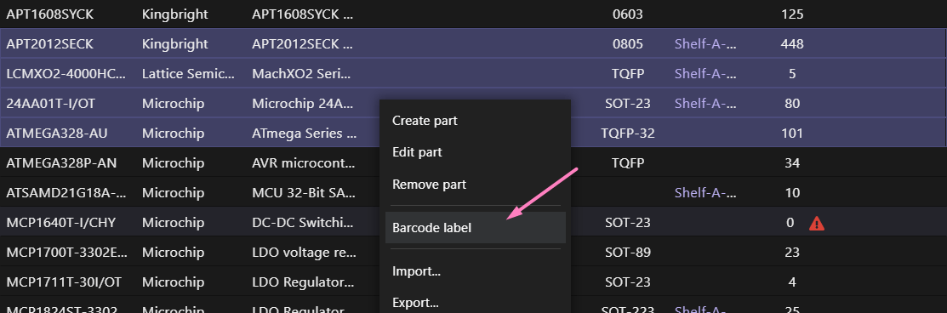
Task: Click the ATMEGA328-AU part name
Action: pyautogui.click(x=57, y=133)
